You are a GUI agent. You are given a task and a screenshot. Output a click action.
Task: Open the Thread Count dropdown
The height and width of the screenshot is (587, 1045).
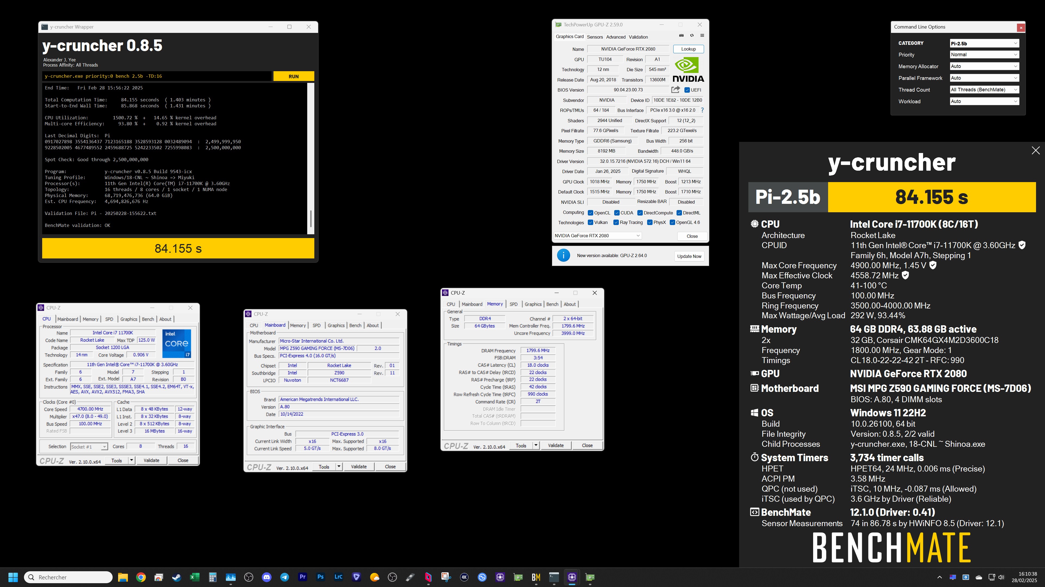[x=984, y=90]
